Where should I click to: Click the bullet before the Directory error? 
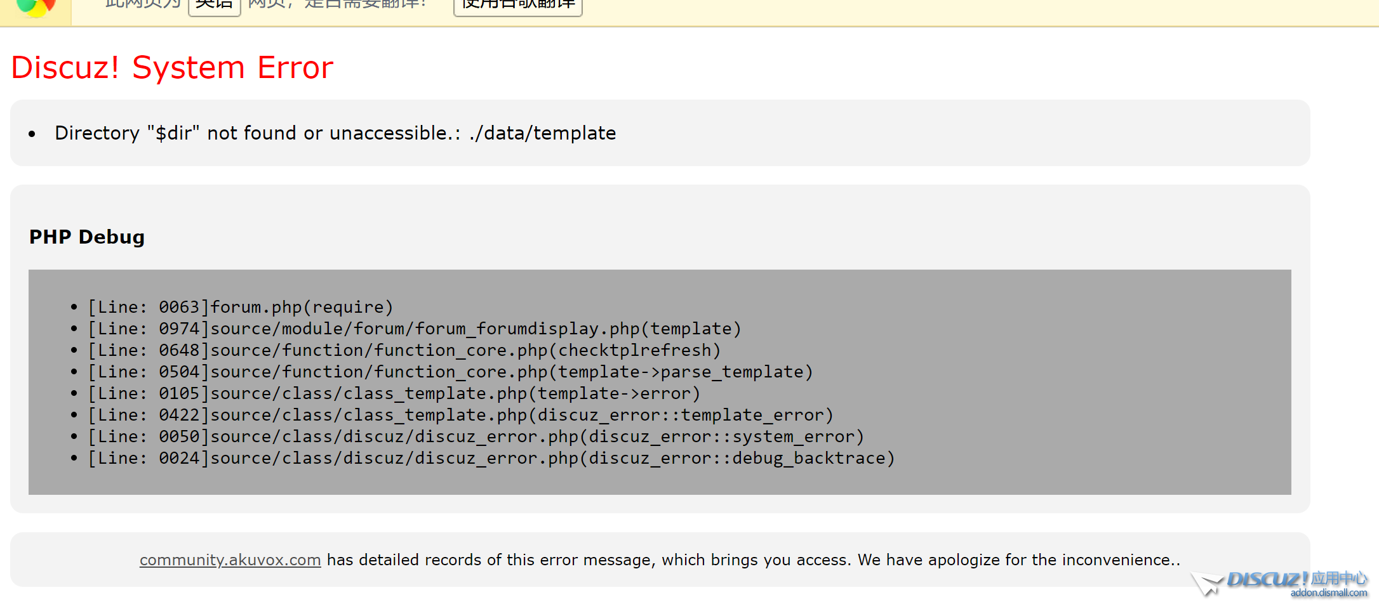(32, 134)
